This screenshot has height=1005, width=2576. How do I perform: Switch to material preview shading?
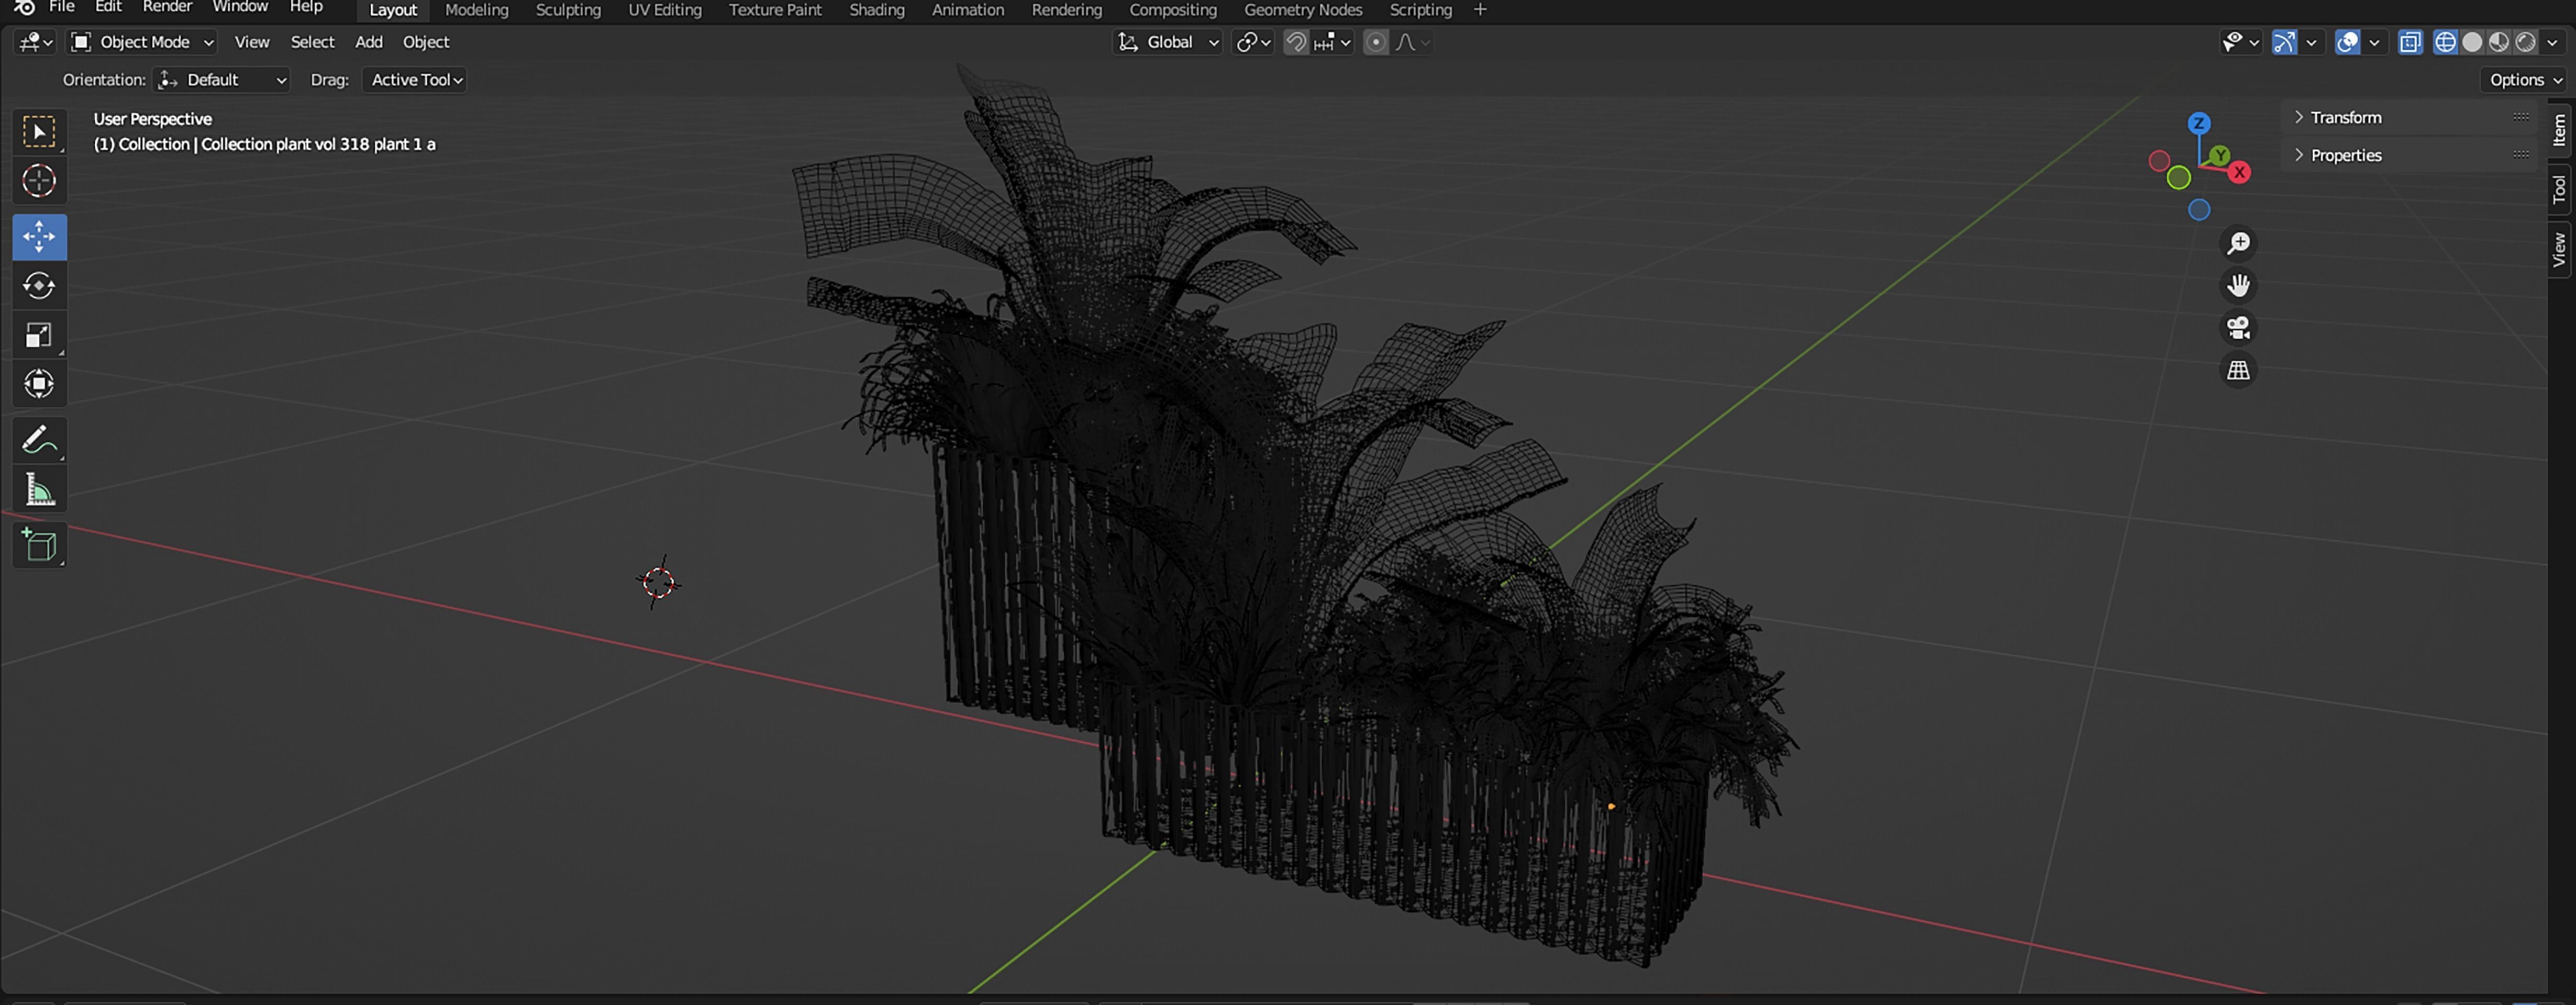(2499, 42)
